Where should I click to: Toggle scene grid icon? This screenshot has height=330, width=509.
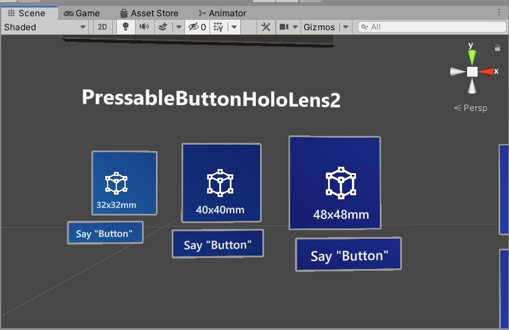pos(218,27)
